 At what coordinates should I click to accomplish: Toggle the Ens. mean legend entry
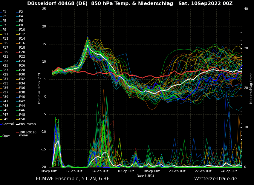[27, 124]
